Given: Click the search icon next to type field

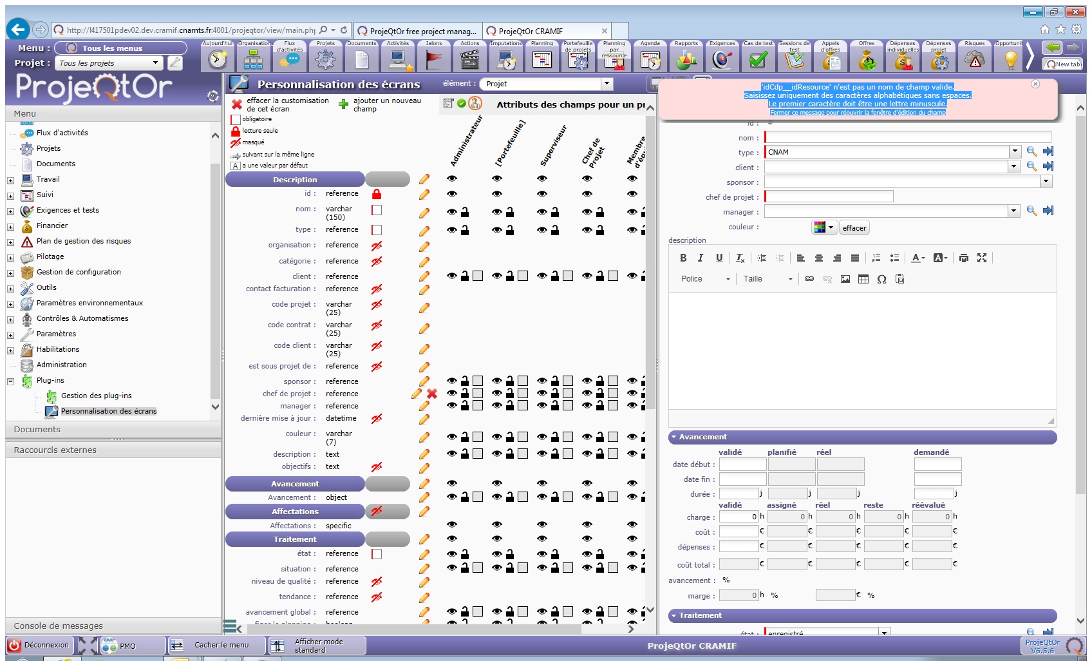Looking at the screenshot, I should (x=1031, y=151).
